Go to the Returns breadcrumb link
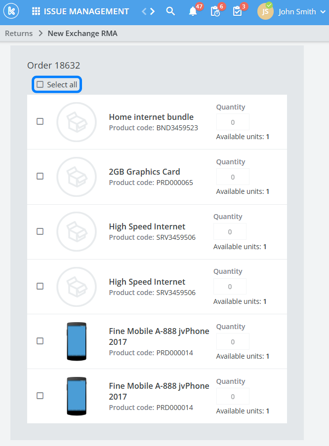 pyautogui.click(x=19, y=34)
